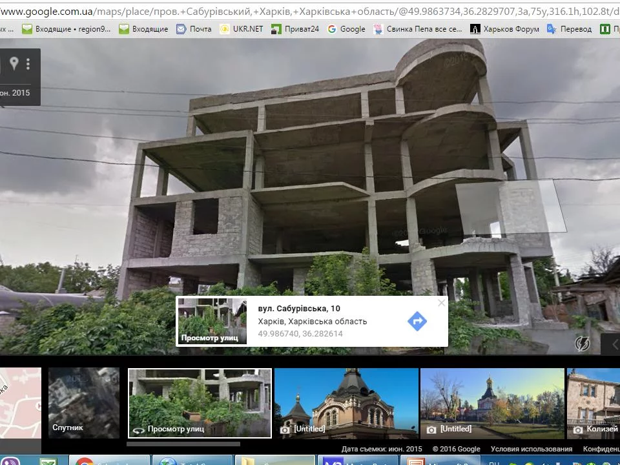Image resolution: width=620 pixels, height=465 pixels.
Task: Open the second Входящие bookmark
Action: (143, 29)
